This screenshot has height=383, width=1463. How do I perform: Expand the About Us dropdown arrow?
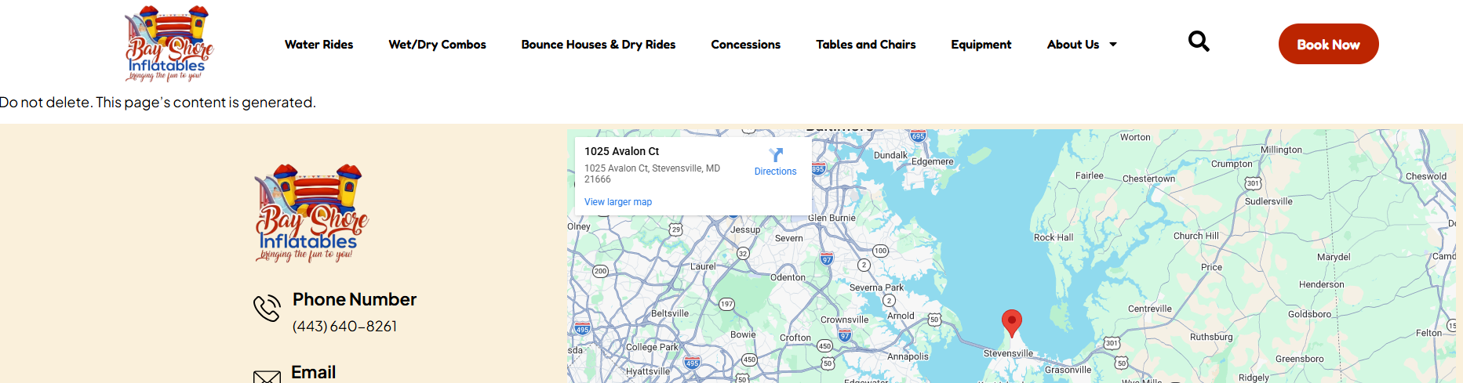[1113, 45]
